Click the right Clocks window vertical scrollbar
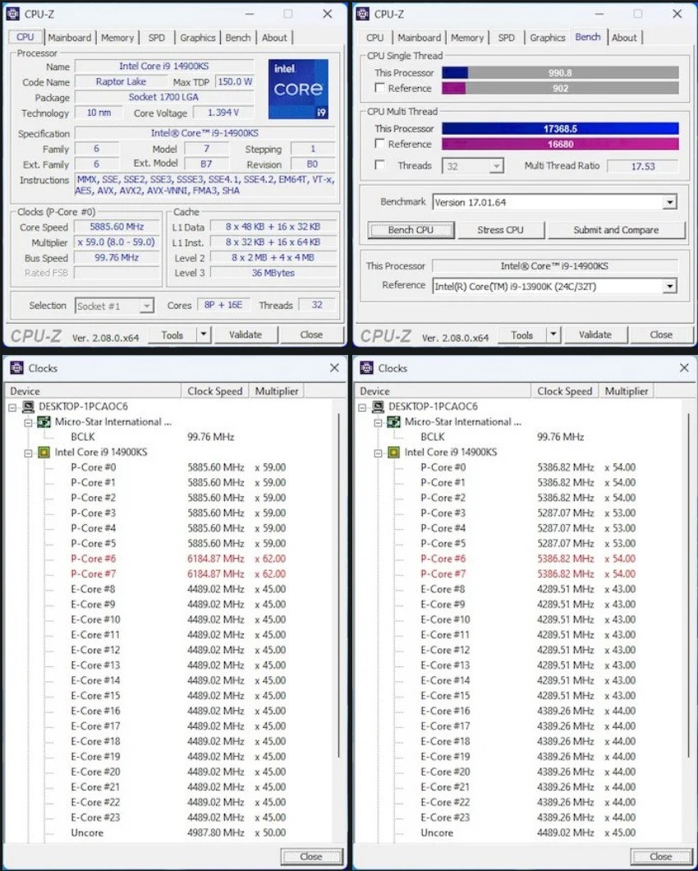 coord(688,583)
